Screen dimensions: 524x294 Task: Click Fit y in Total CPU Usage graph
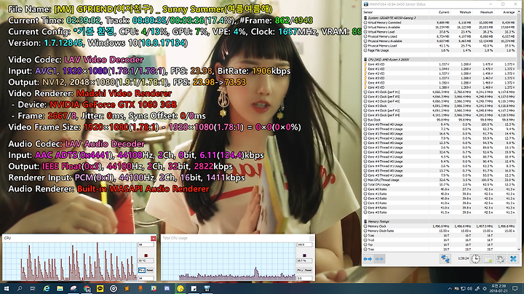(300, 270)
